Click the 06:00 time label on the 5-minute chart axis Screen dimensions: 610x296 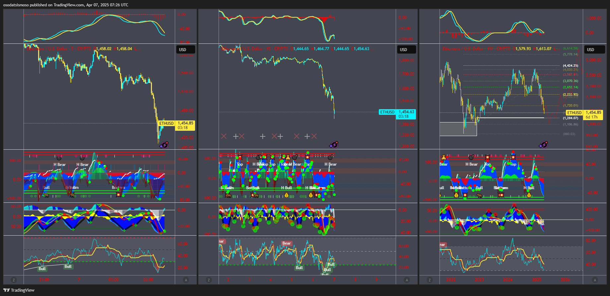(148, 280)
